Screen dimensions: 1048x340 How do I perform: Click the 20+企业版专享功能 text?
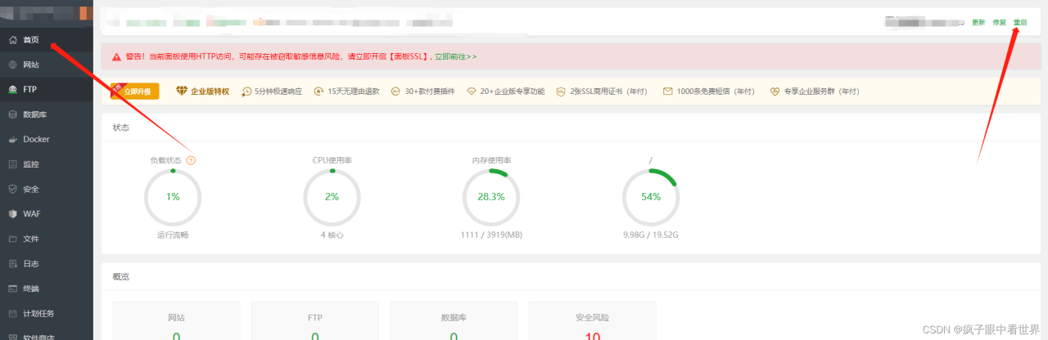pos(513,92)
